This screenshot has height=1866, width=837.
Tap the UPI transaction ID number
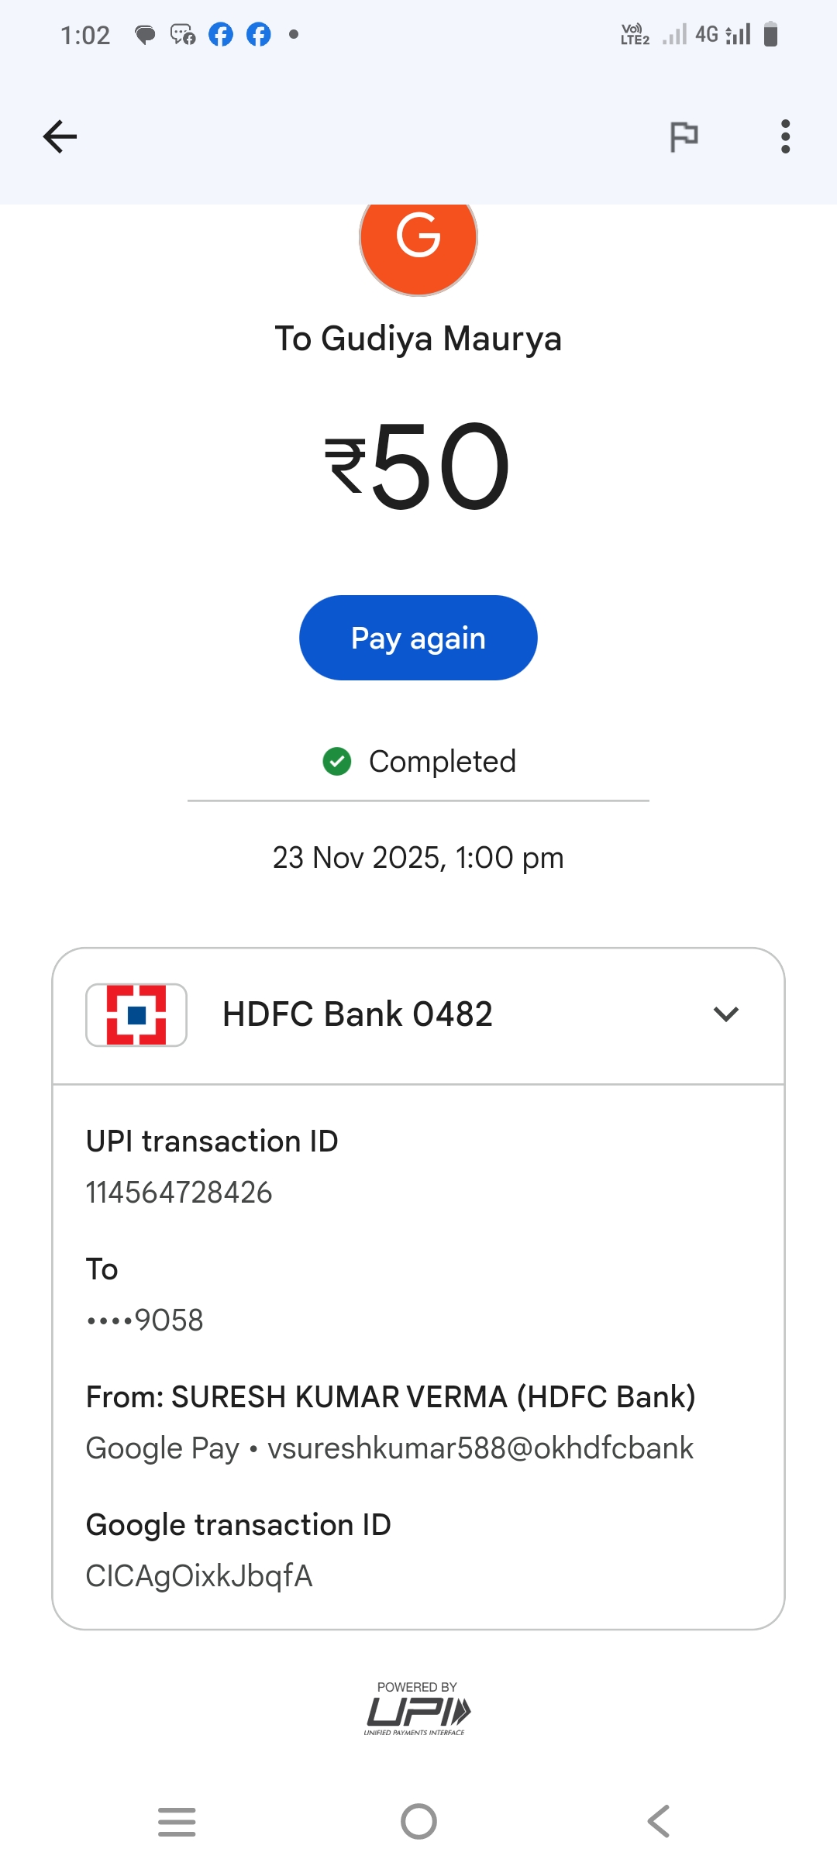tap(179, 1193)
